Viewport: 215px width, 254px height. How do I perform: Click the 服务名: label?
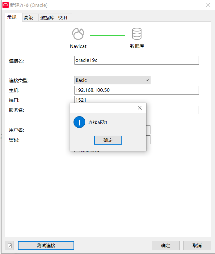16,110
